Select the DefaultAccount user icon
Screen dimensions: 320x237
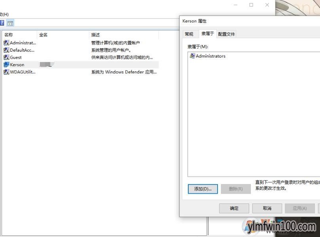point(6,50)
